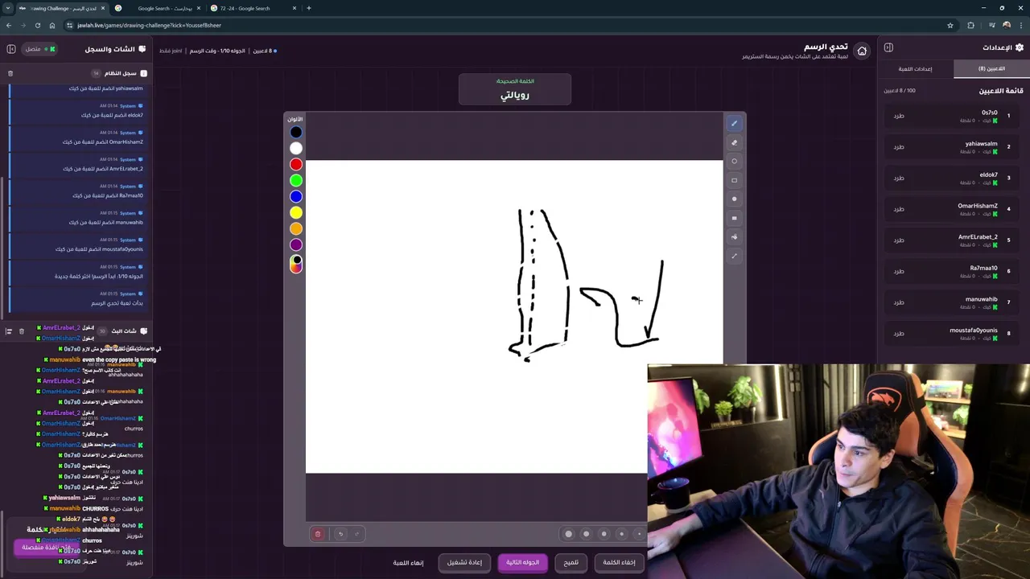
Task: Go back in browser history
Action: (x=9, y=25)
